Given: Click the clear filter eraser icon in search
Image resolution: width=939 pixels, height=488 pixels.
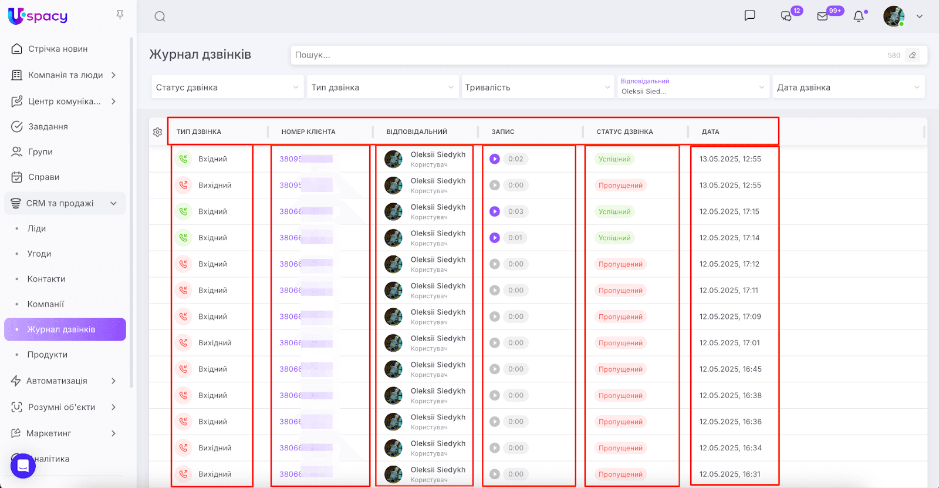Looking at the screenshot, I should [913, 55].
